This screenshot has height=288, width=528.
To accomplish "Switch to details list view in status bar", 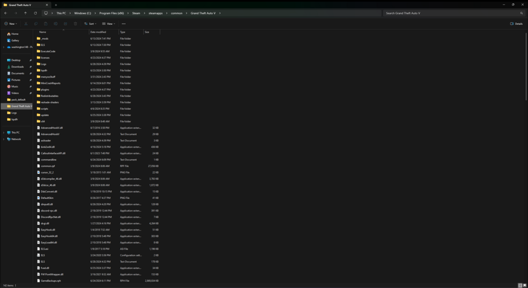I will pos(520,285).
